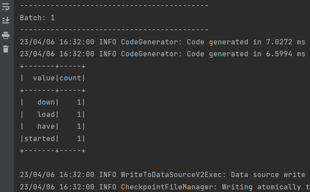Click the dashed line below "Batch: 1"
The width and height of the screenshot is (310, 192).
114,29
